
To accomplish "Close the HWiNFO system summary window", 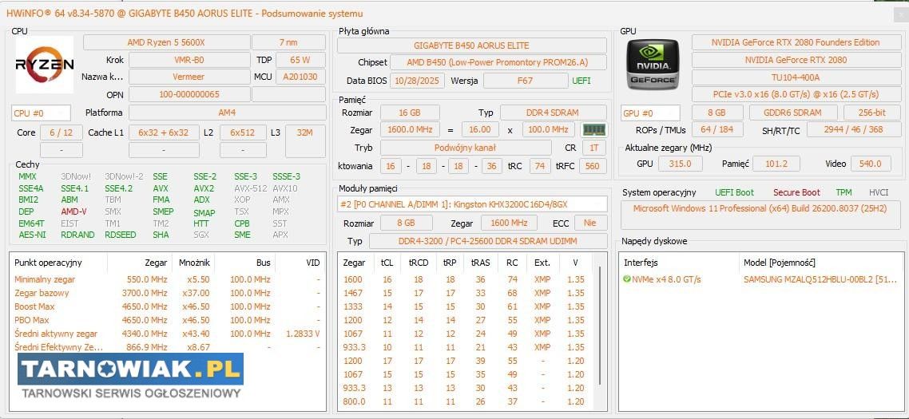I will (899, 14).
